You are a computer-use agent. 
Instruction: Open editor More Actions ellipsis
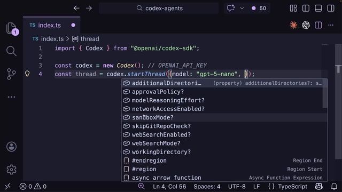pos(331,25)
